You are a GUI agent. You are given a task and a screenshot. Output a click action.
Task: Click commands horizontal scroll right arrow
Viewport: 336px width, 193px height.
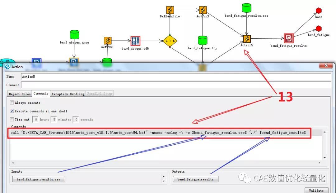[319, 163]
